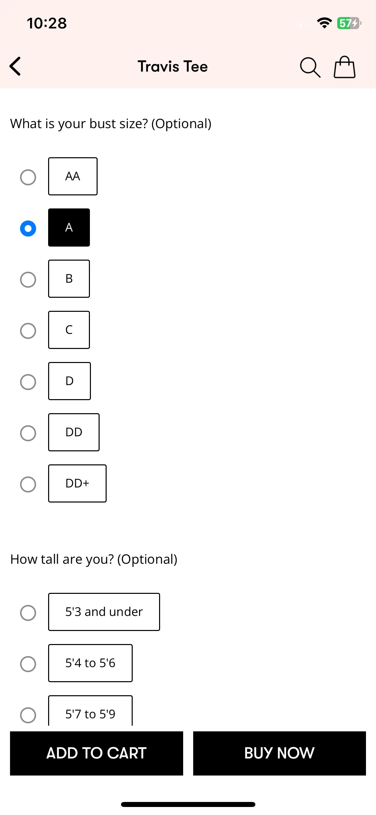The width and height of the screenshot is (376, 815).
Task: Choose radio button for 5'4 to 5'6
Action: click(x=28, y=664)
